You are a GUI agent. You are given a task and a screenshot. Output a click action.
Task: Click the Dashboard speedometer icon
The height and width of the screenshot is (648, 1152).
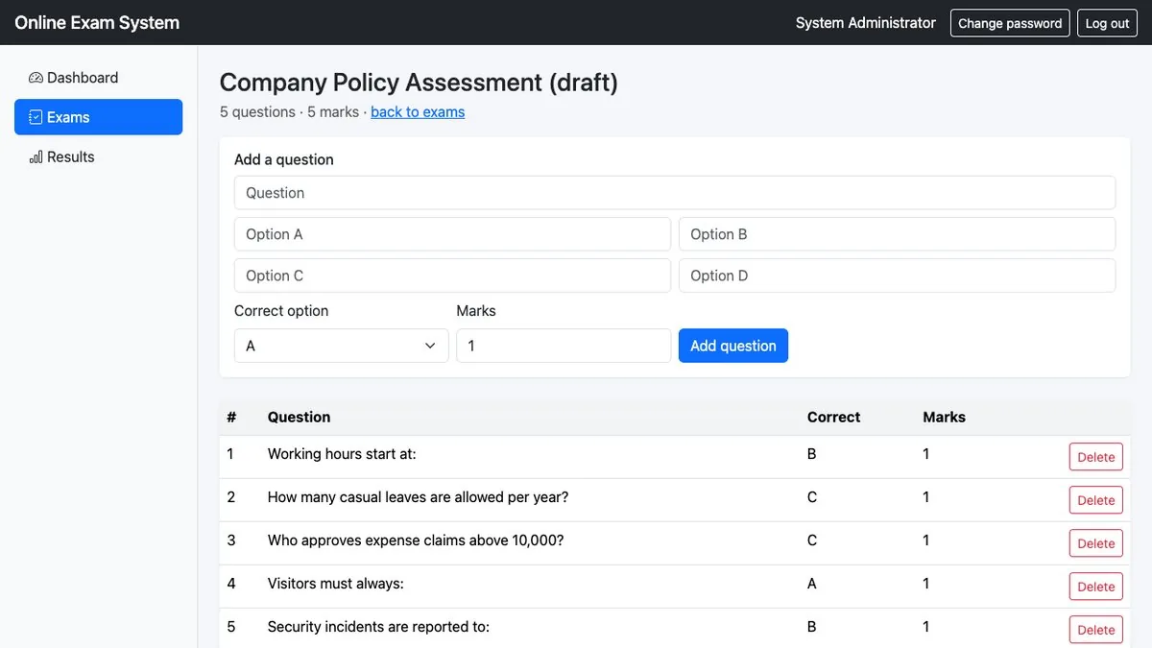(36, 78)
